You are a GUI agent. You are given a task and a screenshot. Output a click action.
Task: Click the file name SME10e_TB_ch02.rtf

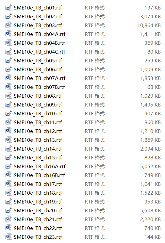pyautogui.click(x=38, y=17)
